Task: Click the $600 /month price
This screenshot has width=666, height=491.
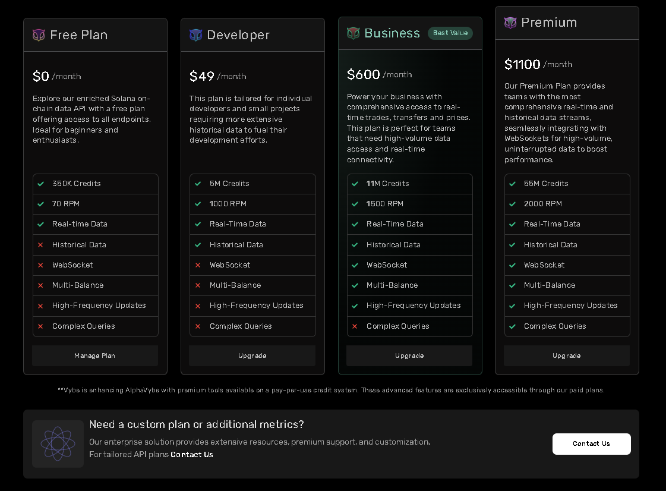Action: 379,74
